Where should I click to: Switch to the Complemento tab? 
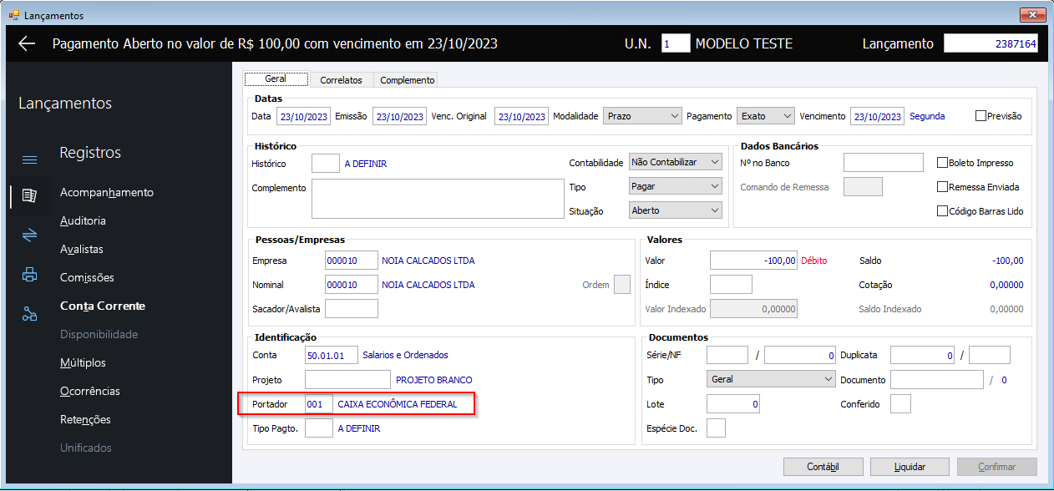[407, 80]
